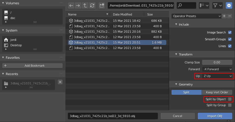Disable the Lines checkbox

[x=230, y=46]
